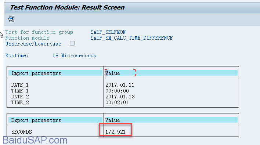Select the DATE_1 parameter row label
Viewport: 260px width, 145px height.
tap(20, 85)
